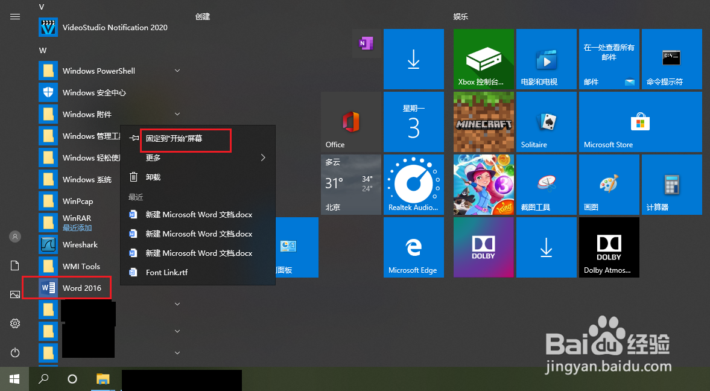This screenshot has height=391, width=710.
Task: Open the OneNote small tile
Action: (x=366, y=43)
